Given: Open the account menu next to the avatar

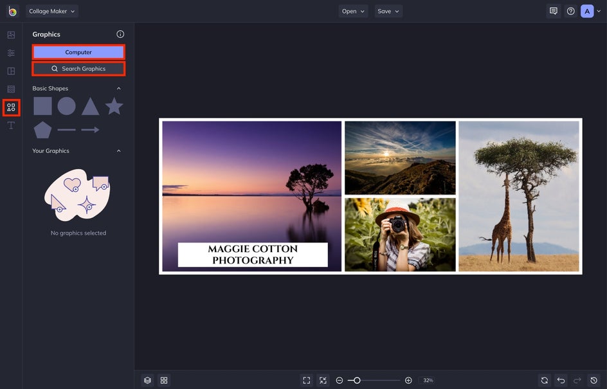Looking at the screenshot, I should [x=598, y=11].
